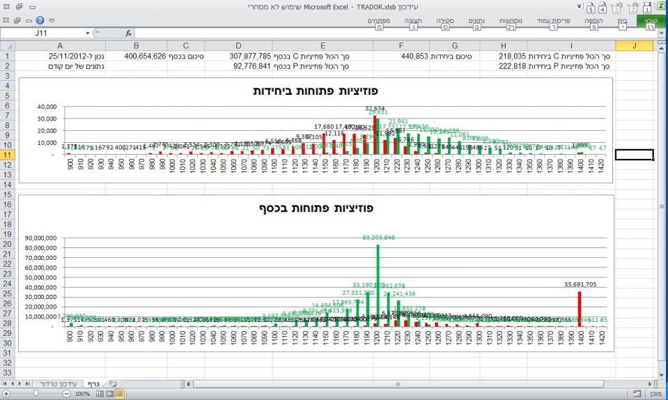Open the Name Box dropdown arrow
Image resolution: width=668 pixels, height=400 pixels.
[x=87, y=33]
